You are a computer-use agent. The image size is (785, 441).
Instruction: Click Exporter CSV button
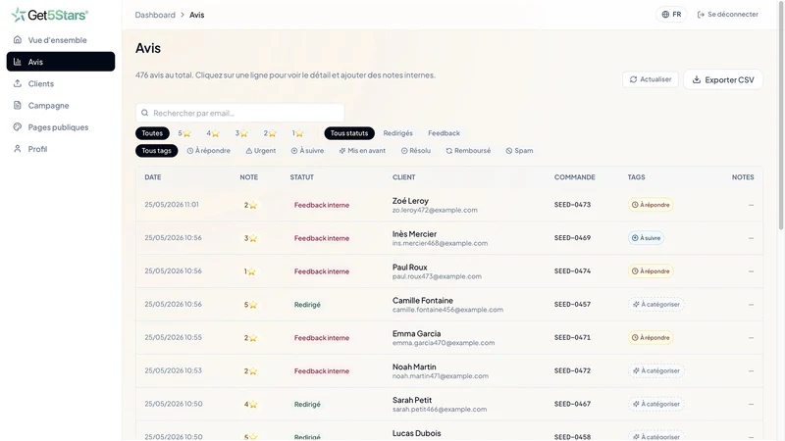(723, 79)
